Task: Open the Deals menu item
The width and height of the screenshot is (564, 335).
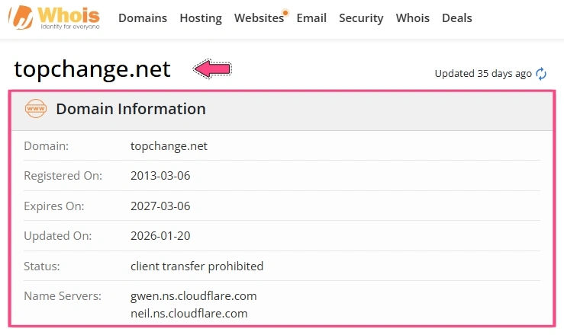Action: 457,18
